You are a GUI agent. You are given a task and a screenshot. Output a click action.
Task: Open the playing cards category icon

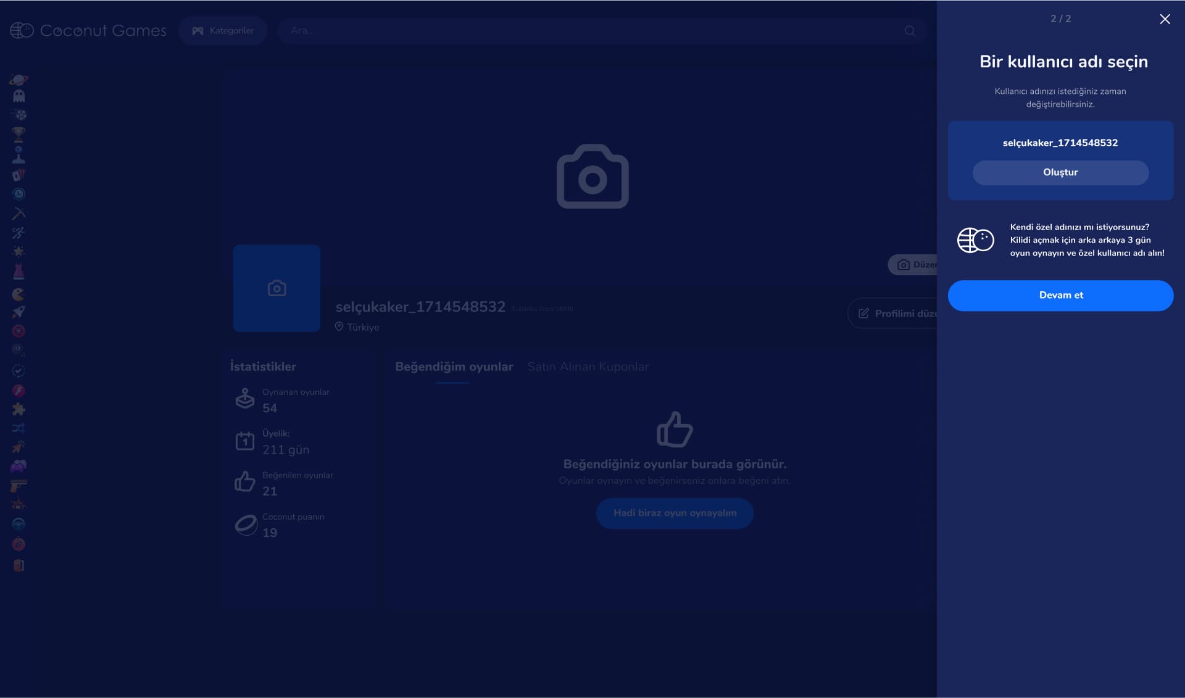tap(19, 175)
